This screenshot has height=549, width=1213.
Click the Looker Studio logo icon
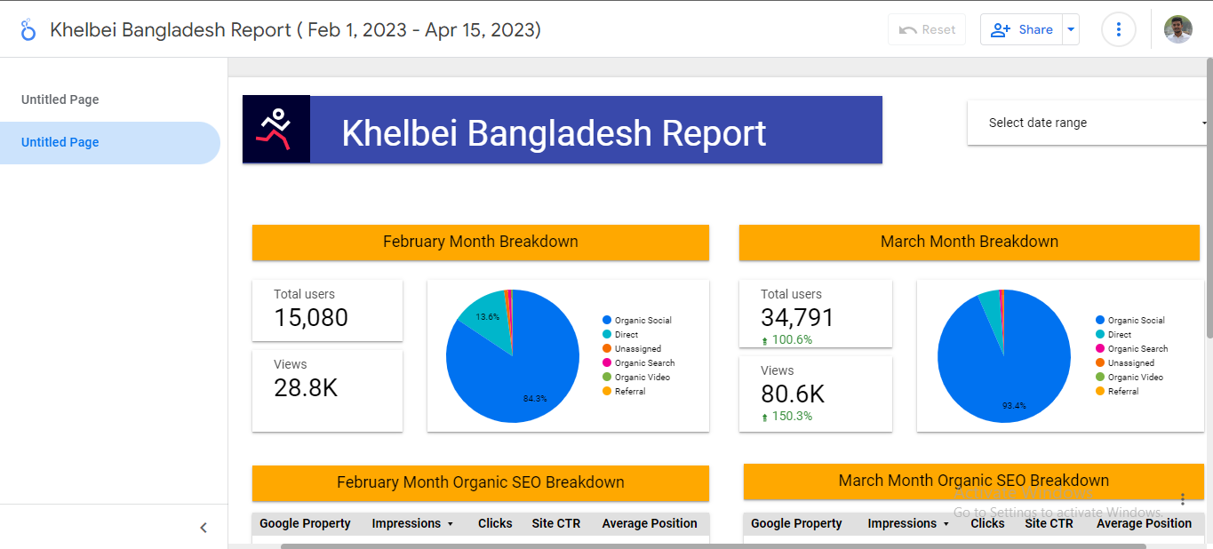pyautogui.click(x=28, y=29)
